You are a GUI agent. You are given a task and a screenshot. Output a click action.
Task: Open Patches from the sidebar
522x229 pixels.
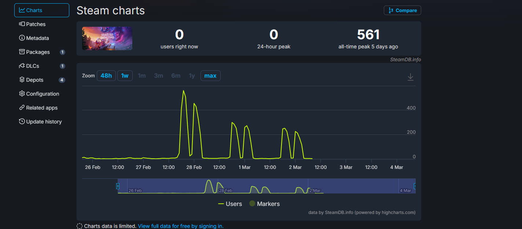point(36,24)
